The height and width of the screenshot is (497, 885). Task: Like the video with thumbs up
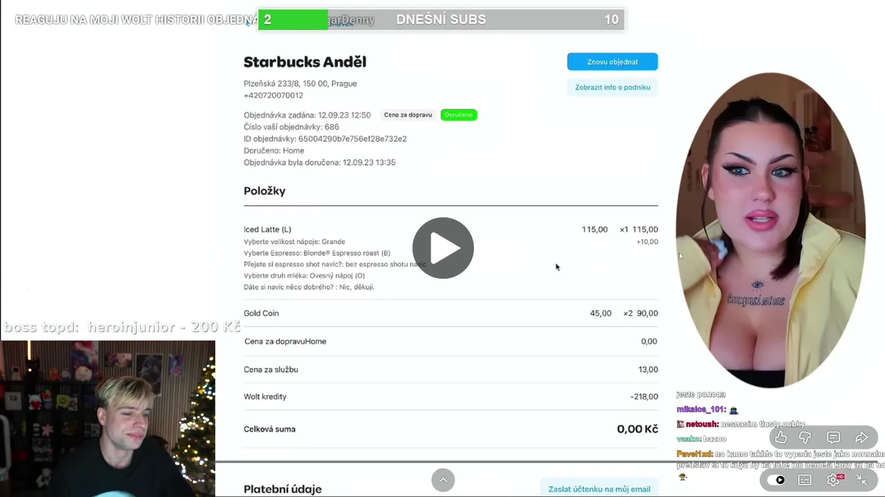(x=781, y=438)
